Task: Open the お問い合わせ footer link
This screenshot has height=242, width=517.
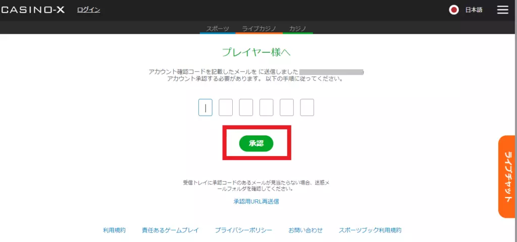Action: 305,230
